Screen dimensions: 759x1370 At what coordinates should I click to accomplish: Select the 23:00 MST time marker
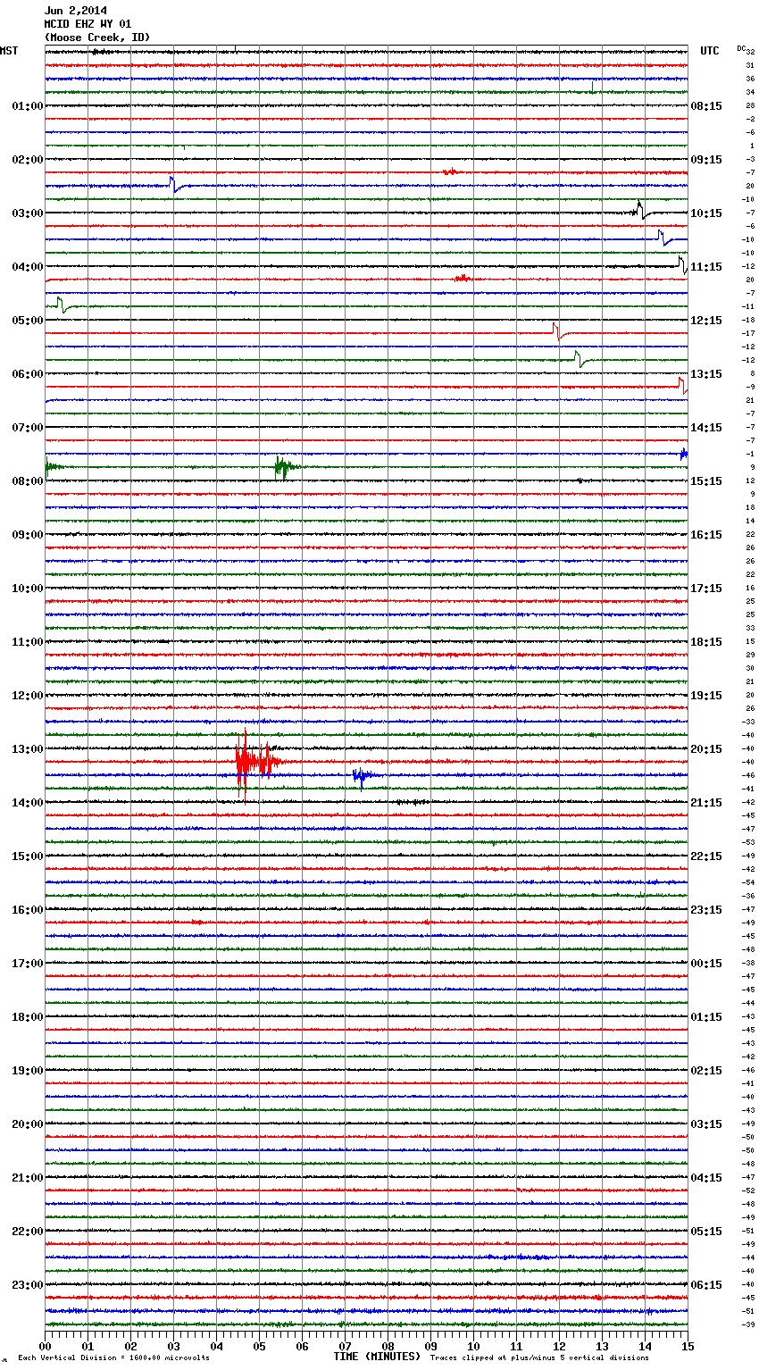pos(27,1284)
